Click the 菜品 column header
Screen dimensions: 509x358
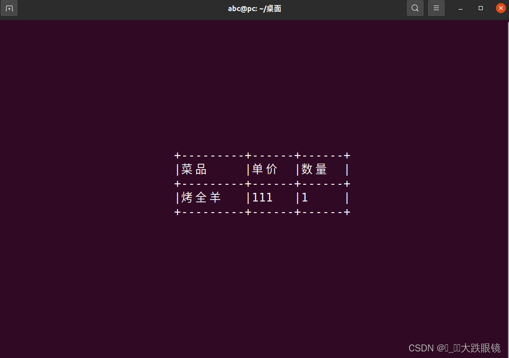[194, 169]
